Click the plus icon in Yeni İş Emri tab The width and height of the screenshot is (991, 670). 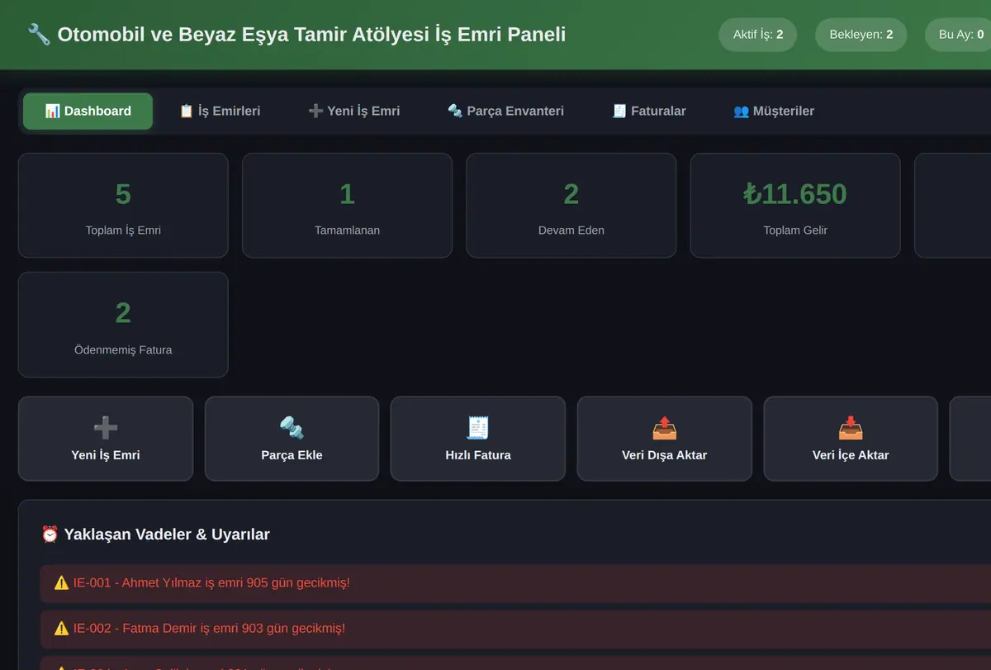(x=315, y=111)
